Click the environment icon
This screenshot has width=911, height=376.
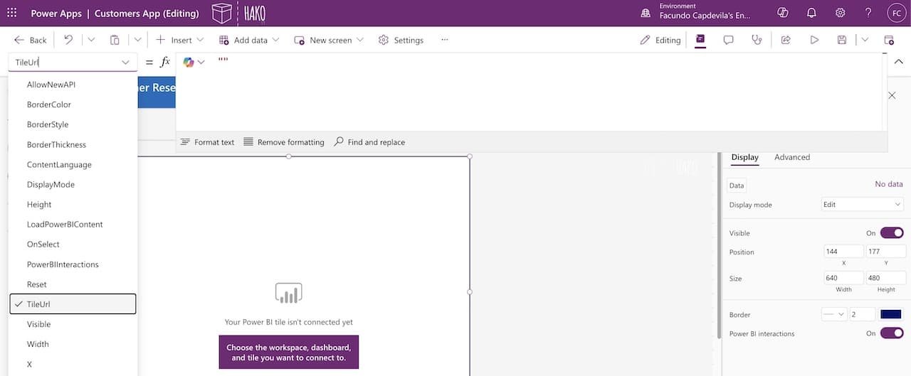646,13
